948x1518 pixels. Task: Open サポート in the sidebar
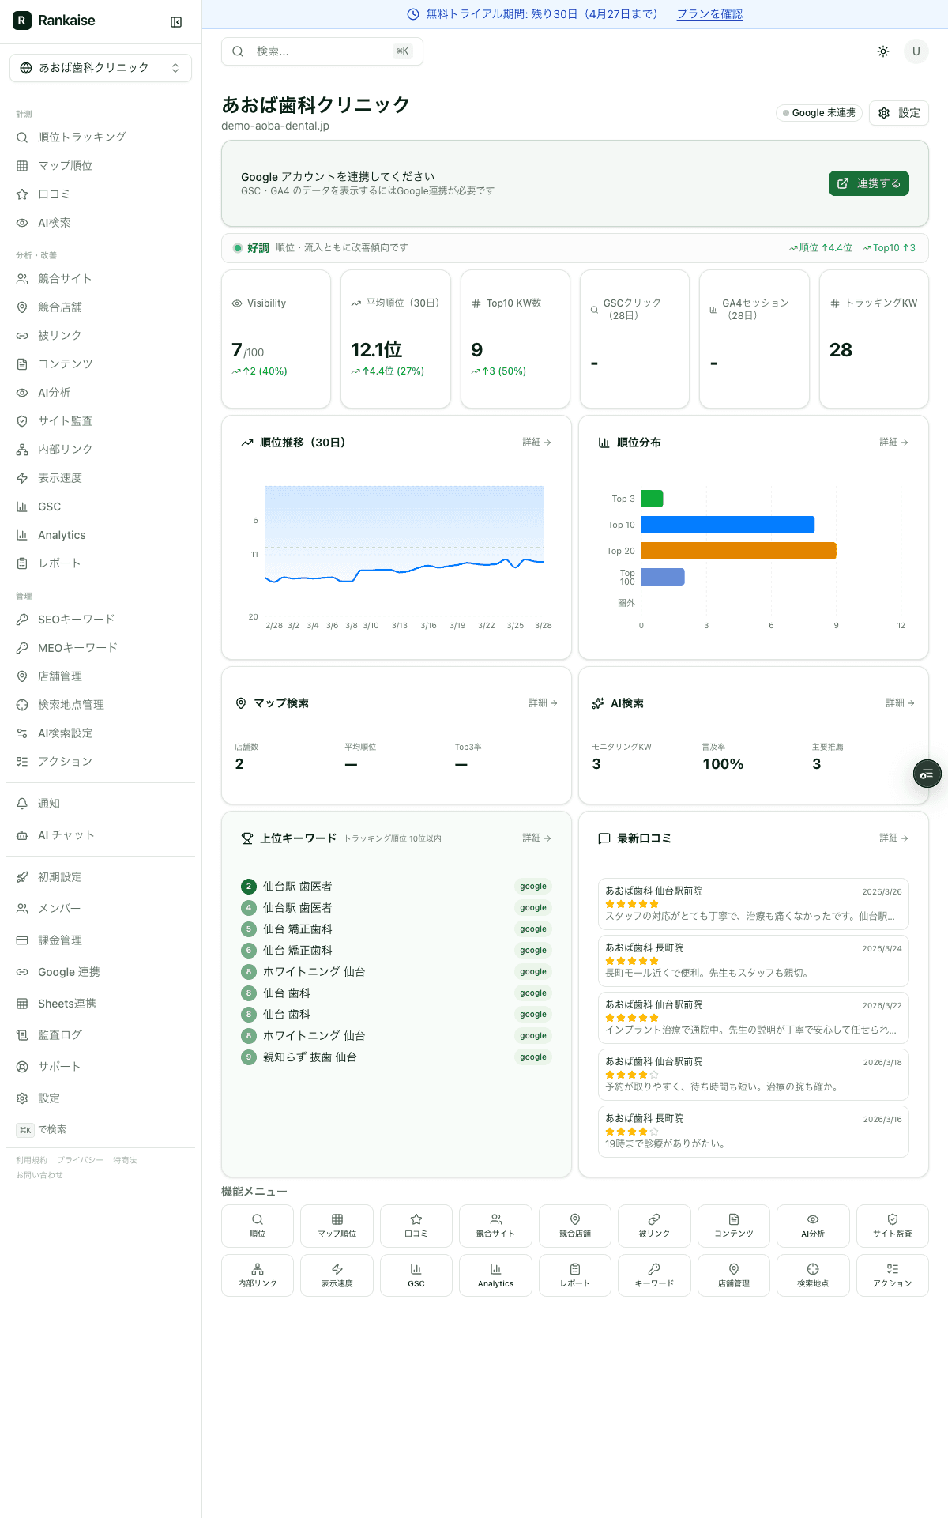100,1067
